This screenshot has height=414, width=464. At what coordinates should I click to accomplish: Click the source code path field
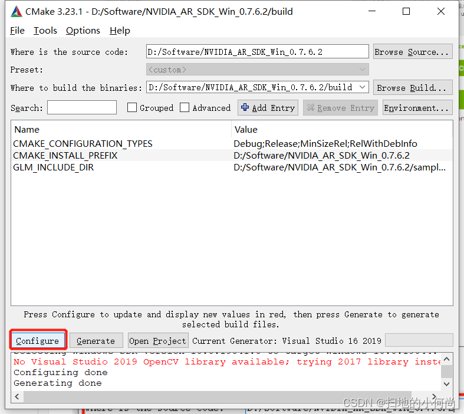click(x=257, y=52)
